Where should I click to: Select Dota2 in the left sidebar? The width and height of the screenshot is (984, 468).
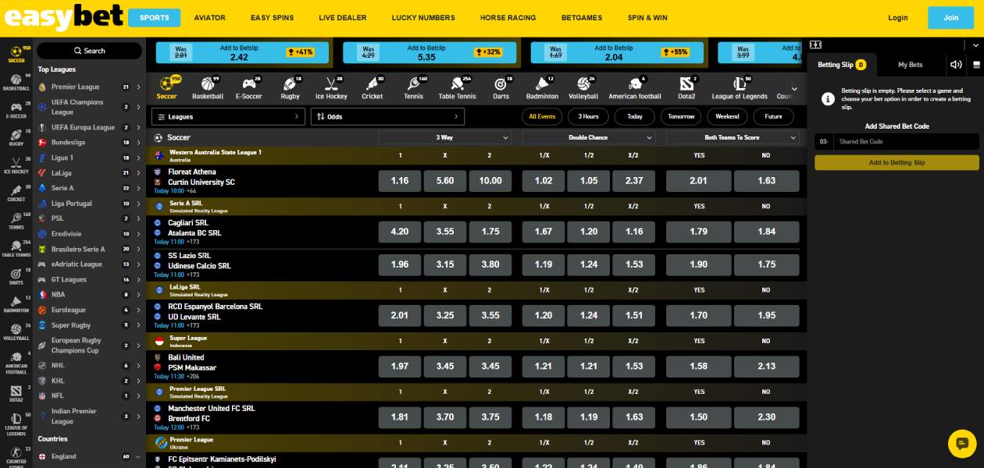pos(16,393)
